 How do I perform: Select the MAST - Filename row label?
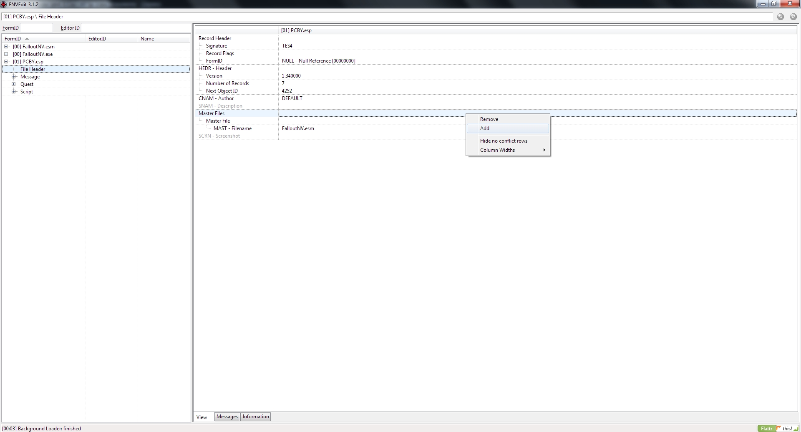(x=232, y=128)
